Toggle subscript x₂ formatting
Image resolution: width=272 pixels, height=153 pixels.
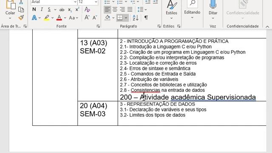point(70,10)
